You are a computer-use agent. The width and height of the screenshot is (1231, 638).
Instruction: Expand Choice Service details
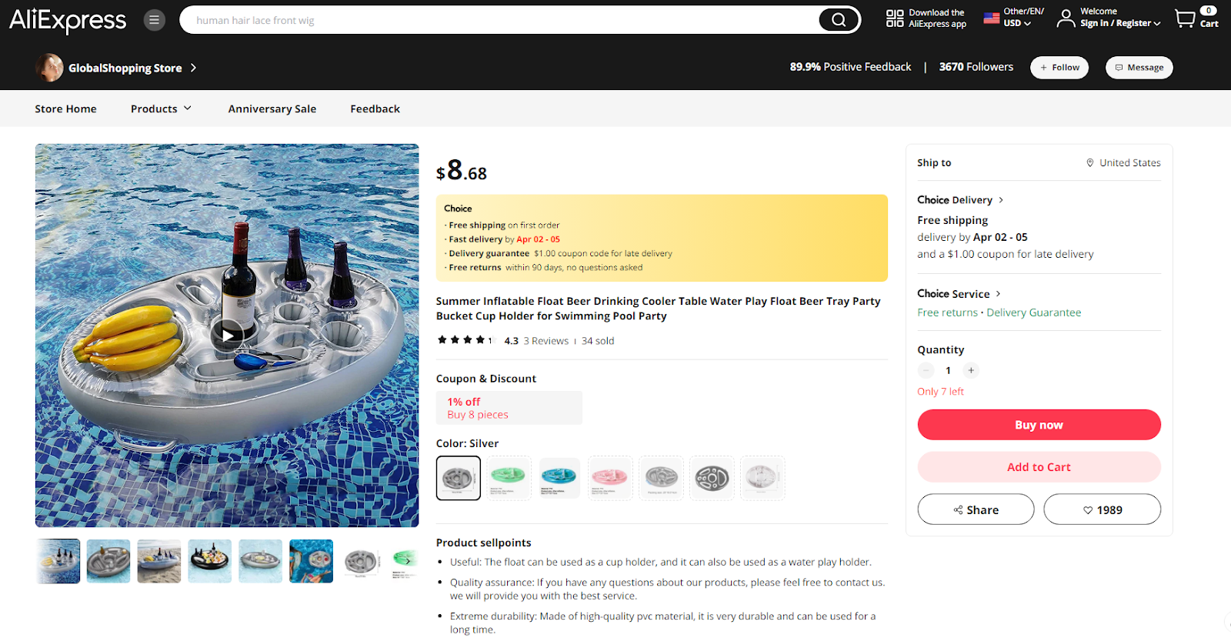(x=959, y=293)
